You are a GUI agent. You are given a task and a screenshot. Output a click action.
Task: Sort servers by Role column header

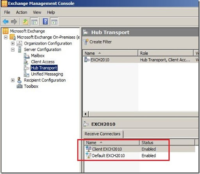166,53
